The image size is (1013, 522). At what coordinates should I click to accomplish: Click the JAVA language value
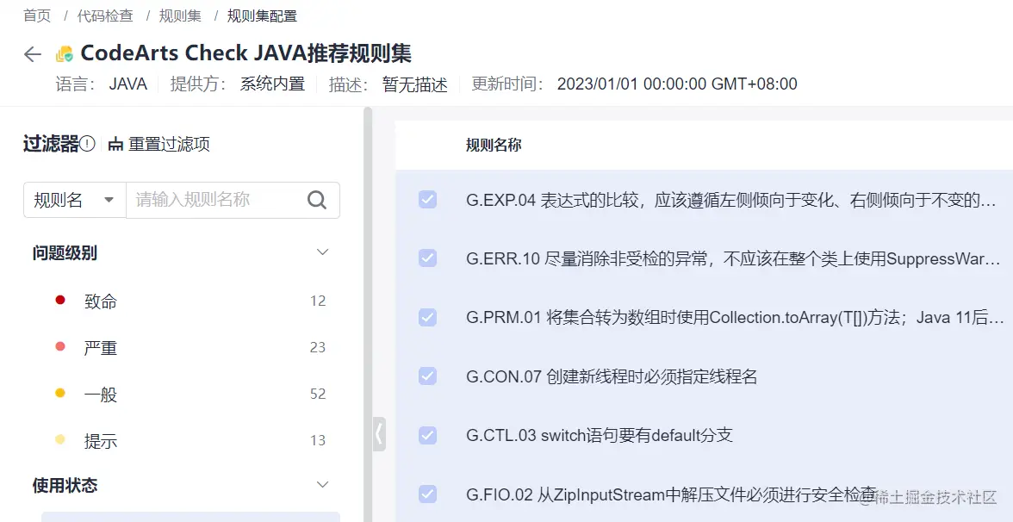[127, 84]
